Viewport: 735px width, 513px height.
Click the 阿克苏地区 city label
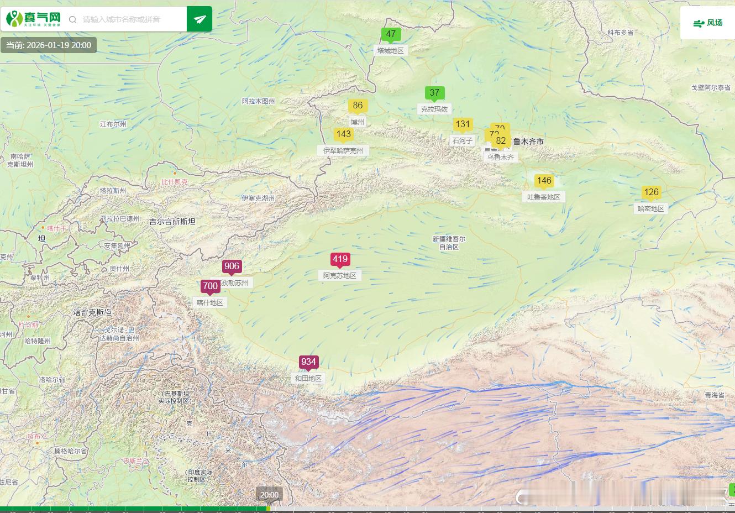pos(340,275)
